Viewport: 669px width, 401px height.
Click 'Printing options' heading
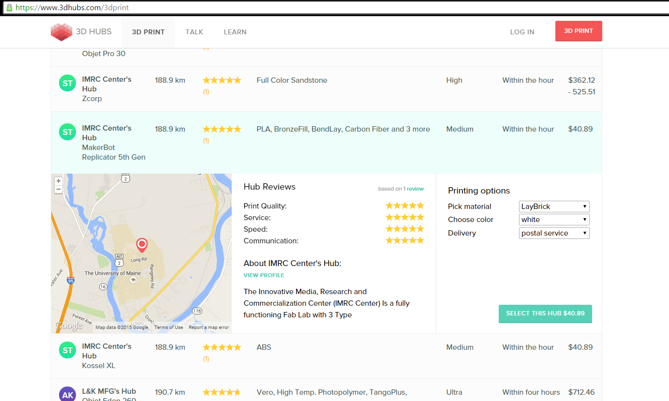point(479,191)
